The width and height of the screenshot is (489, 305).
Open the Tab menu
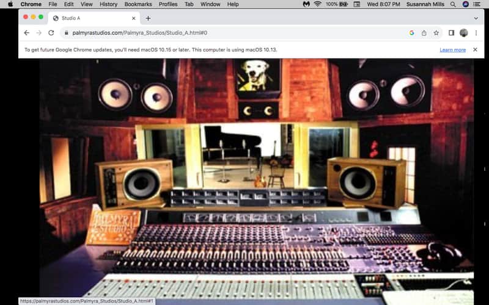pyautogui.click(x=189, y=4)
